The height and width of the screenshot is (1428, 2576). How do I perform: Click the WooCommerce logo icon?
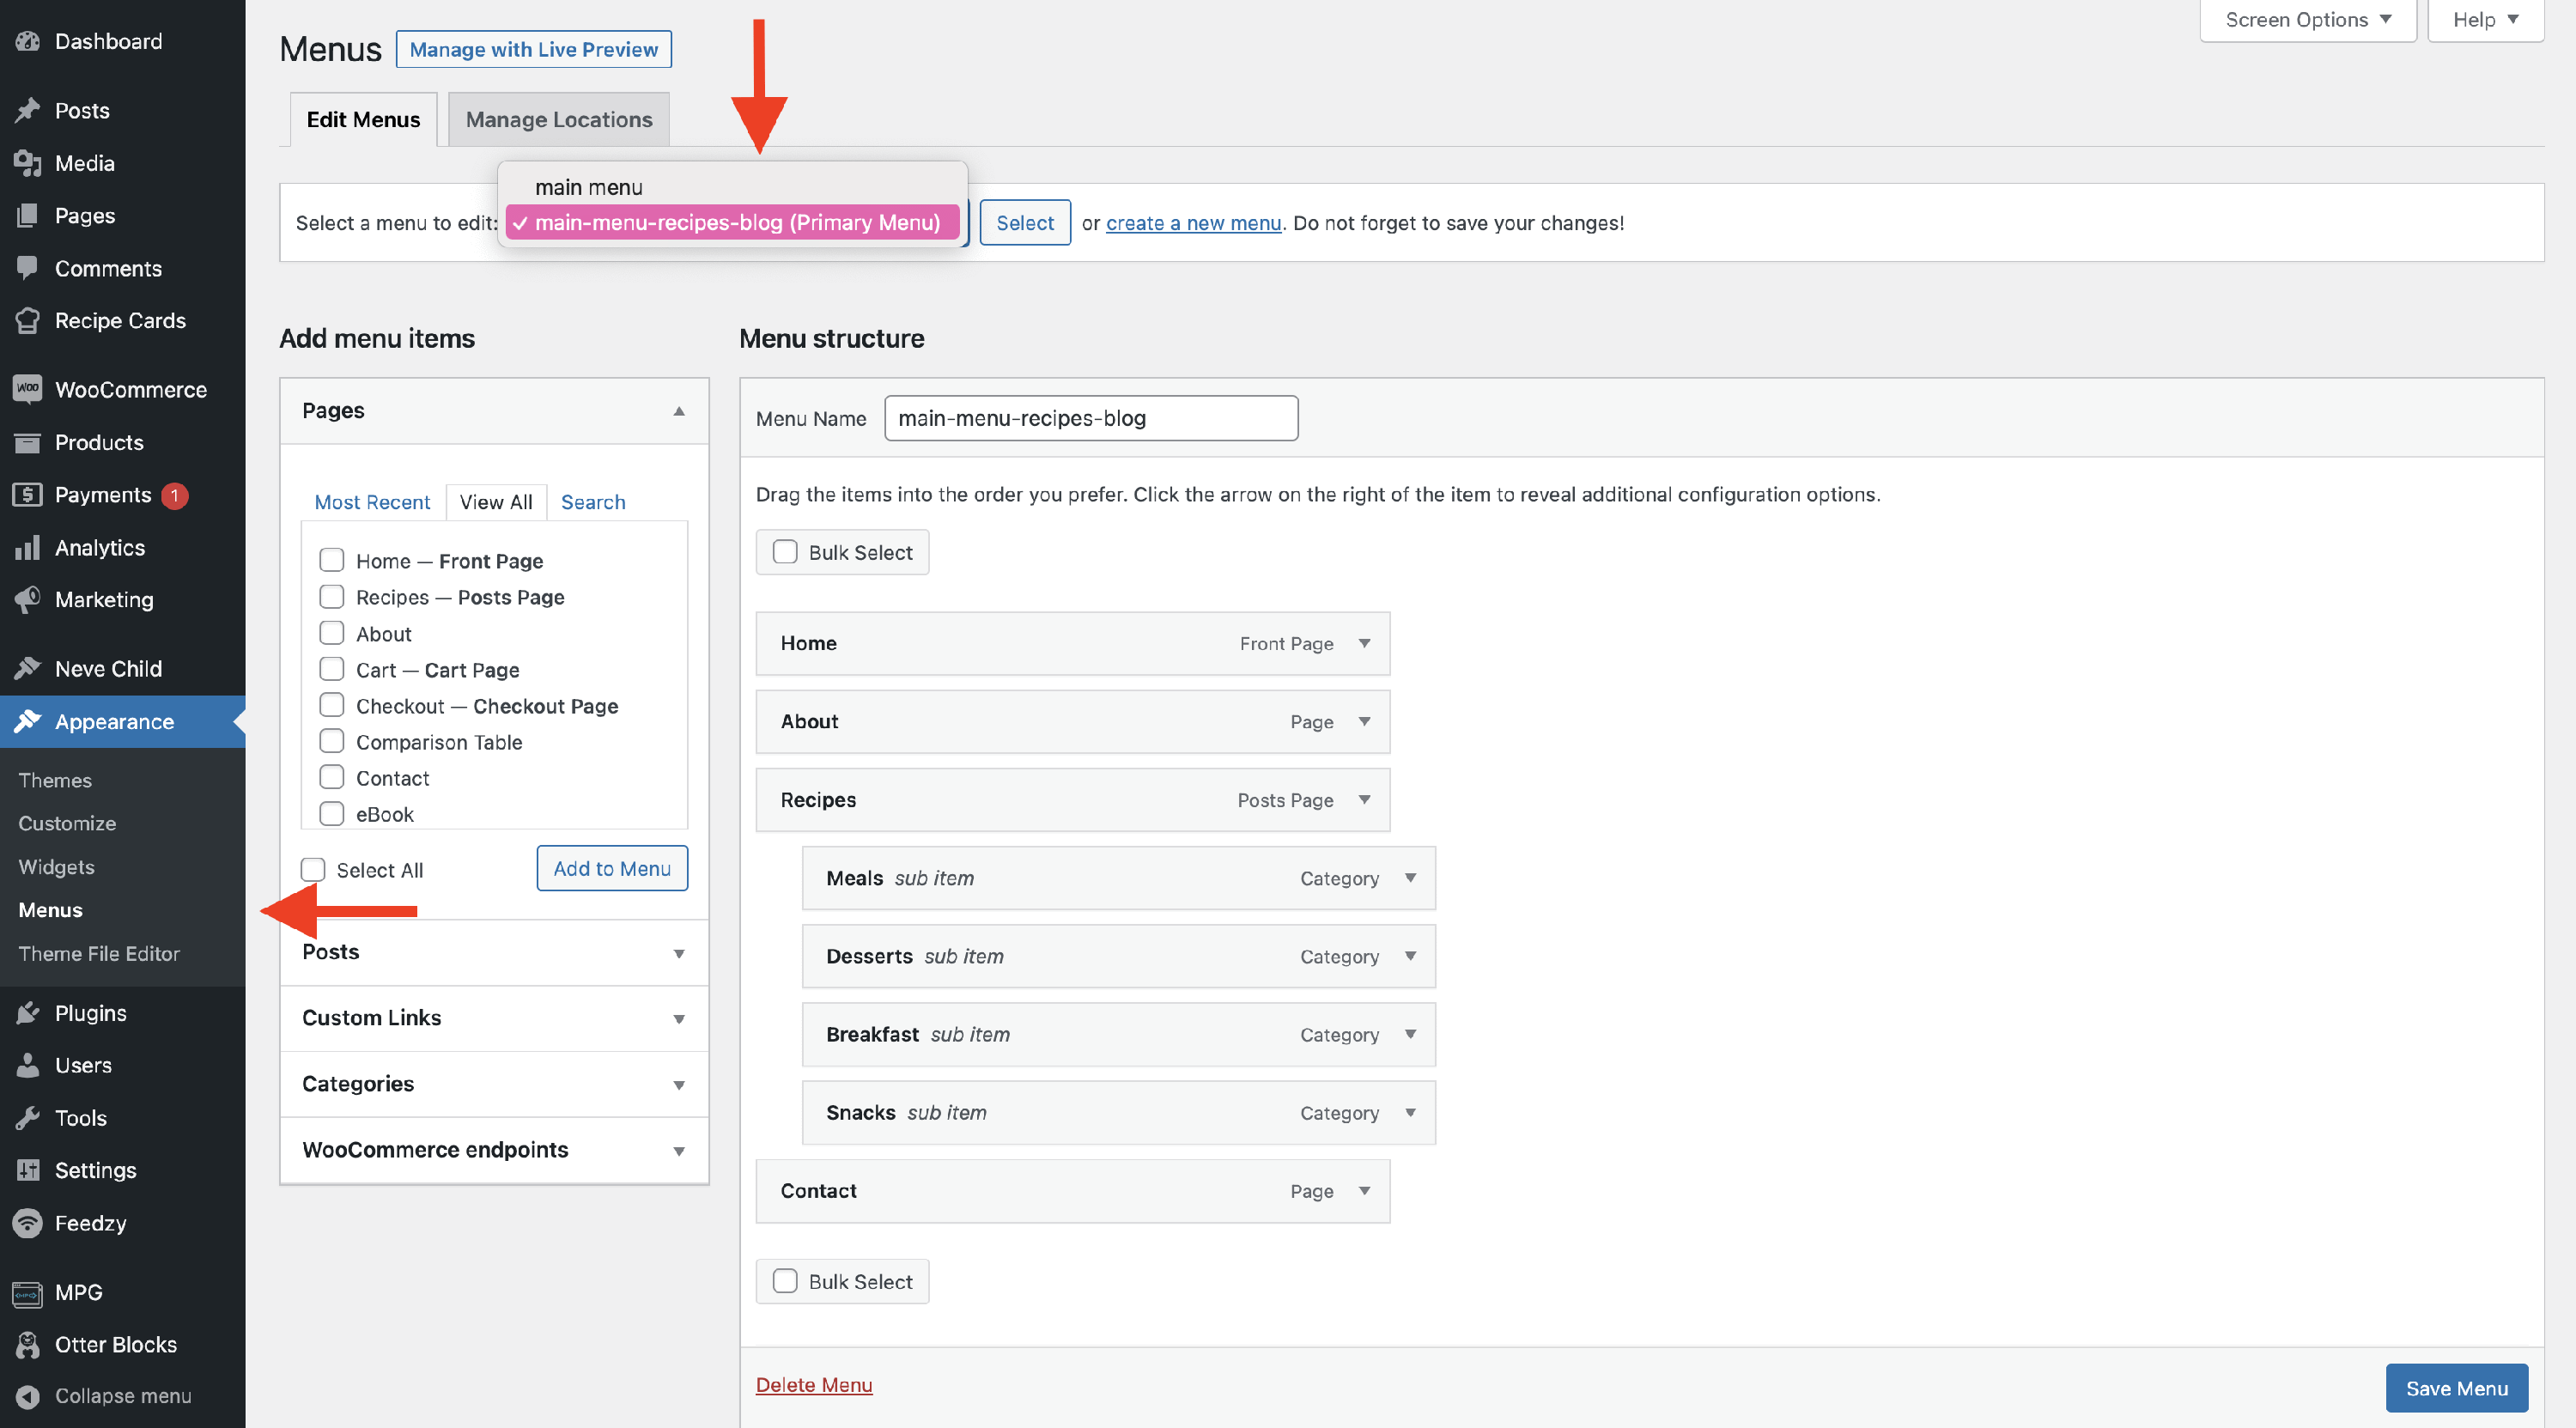coord(28,389)
